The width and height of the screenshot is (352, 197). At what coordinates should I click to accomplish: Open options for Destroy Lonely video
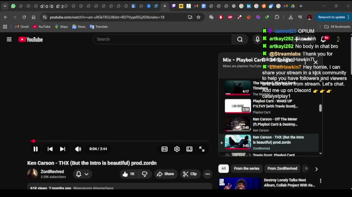(320, 181)
